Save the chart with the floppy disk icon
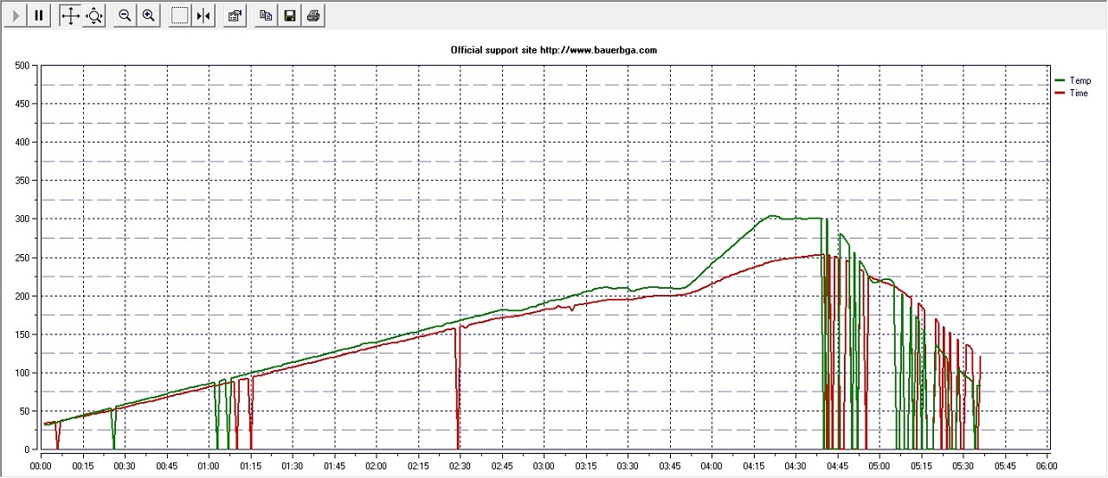The width and height of the screenshot is (1108, 478). click(289, 16)
